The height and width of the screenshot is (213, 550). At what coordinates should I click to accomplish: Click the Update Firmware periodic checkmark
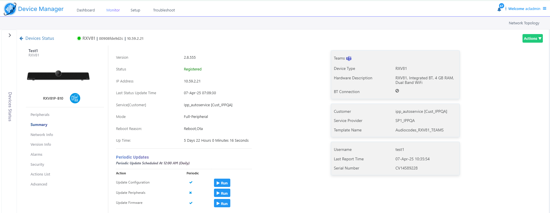(x=191, y=203)
